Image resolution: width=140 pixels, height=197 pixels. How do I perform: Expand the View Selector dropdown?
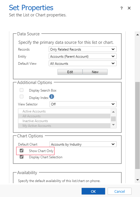83,104
